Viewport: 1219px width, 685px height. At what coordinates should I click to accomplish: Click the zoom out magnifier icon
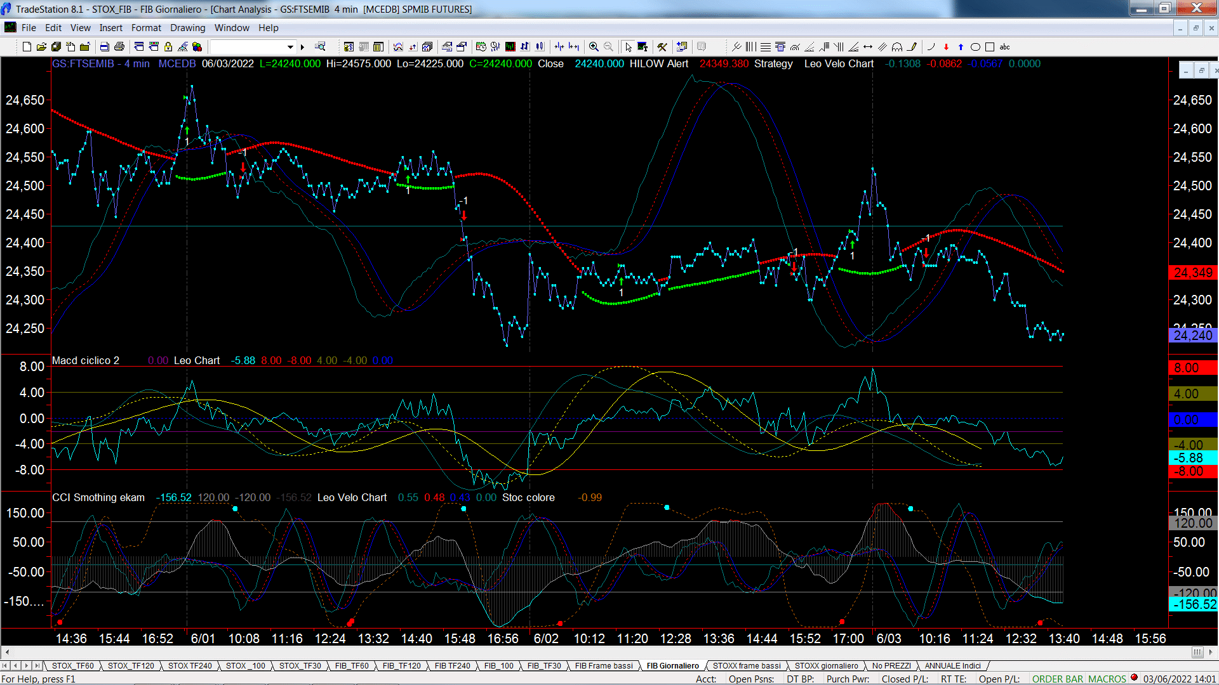608,47
